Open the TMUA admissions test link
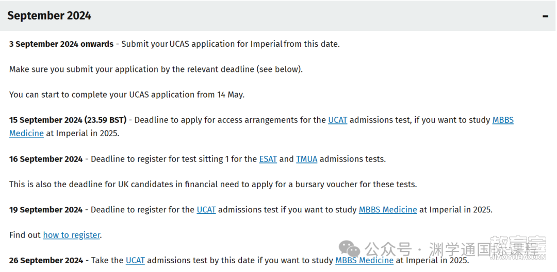This screenshot has width=557, height=272. pos(306,159)
